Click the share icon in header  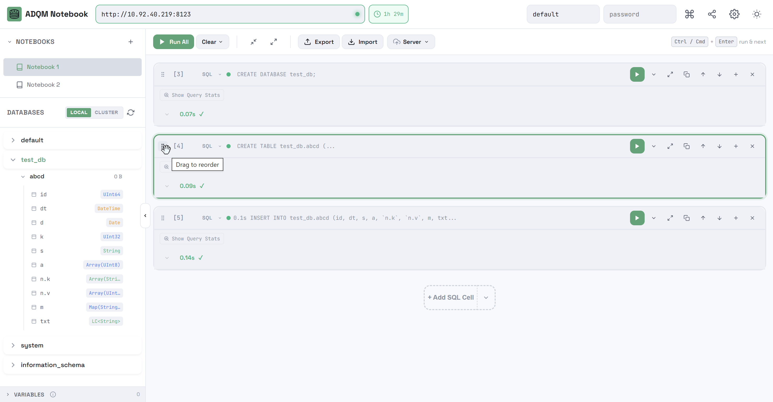[712, 14]
